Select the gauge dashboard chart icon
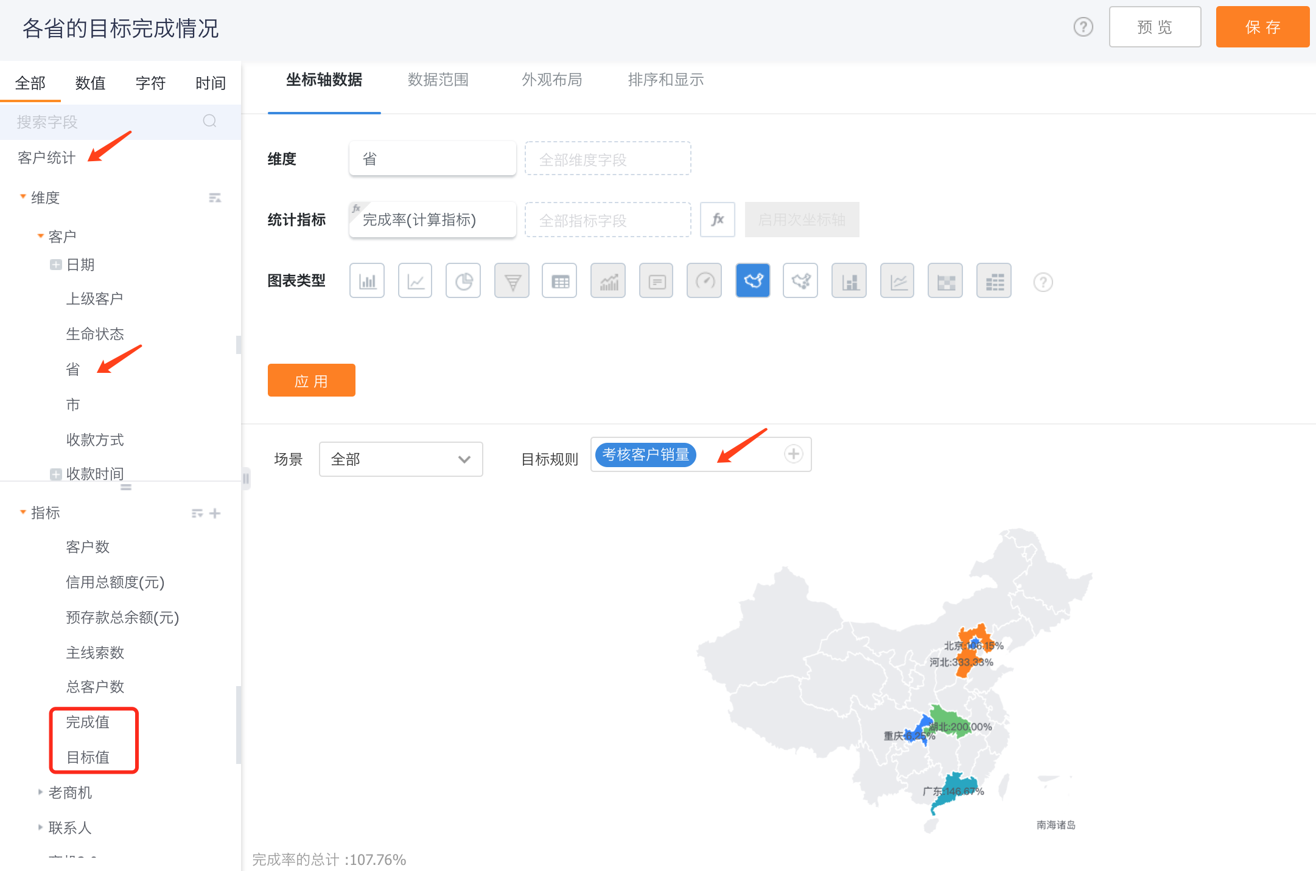 tap(704, 281)
